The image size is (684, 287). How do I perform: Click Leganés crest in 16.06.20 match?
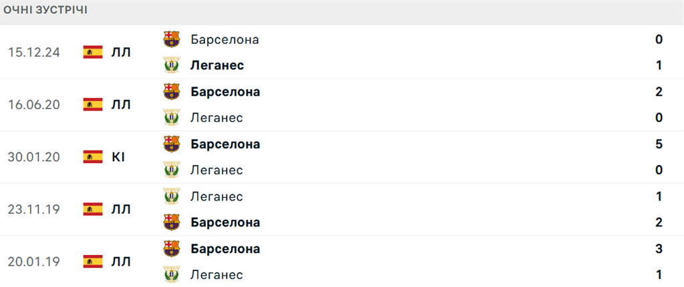172,117
